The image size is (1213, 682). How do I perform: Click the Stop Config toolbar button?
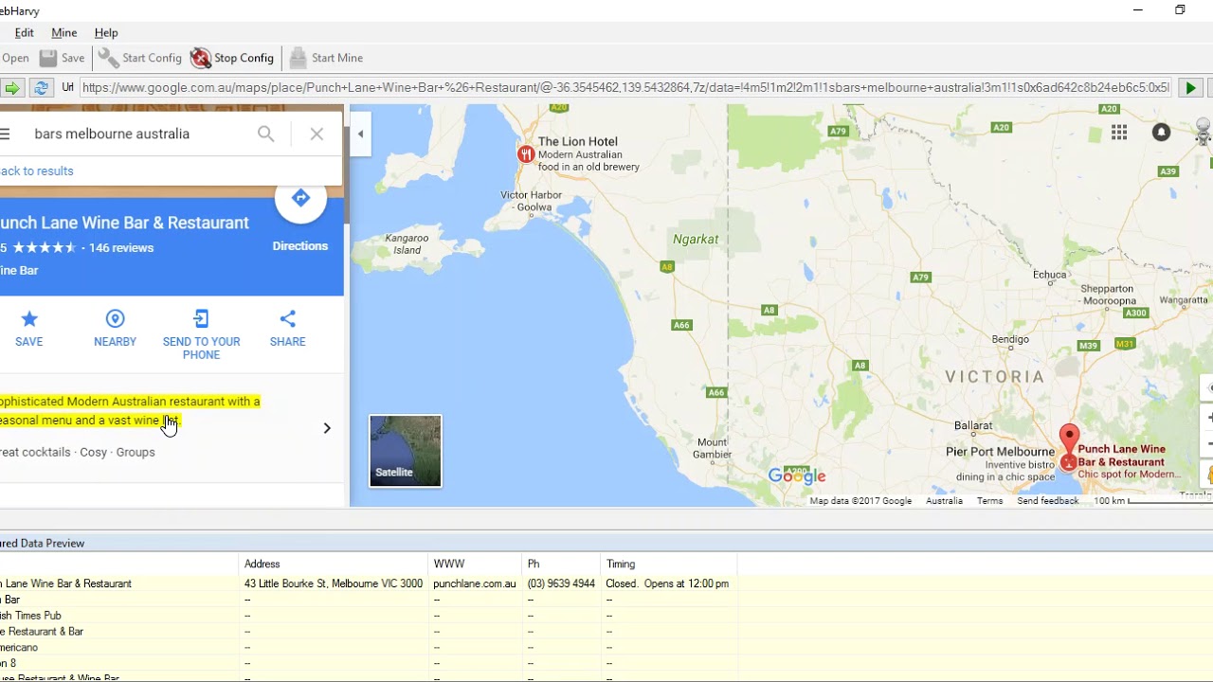pyautogui.click(x=232, y=58)
